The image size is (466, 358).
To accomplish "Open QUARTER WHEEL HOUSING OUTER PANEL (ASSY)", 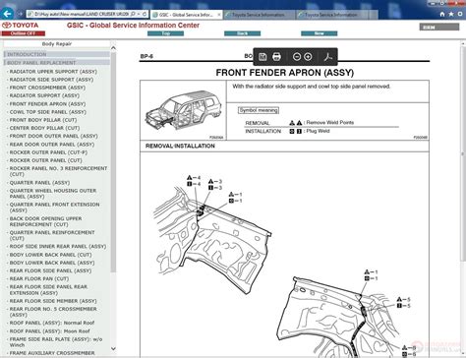I will (x=53, y=194).
